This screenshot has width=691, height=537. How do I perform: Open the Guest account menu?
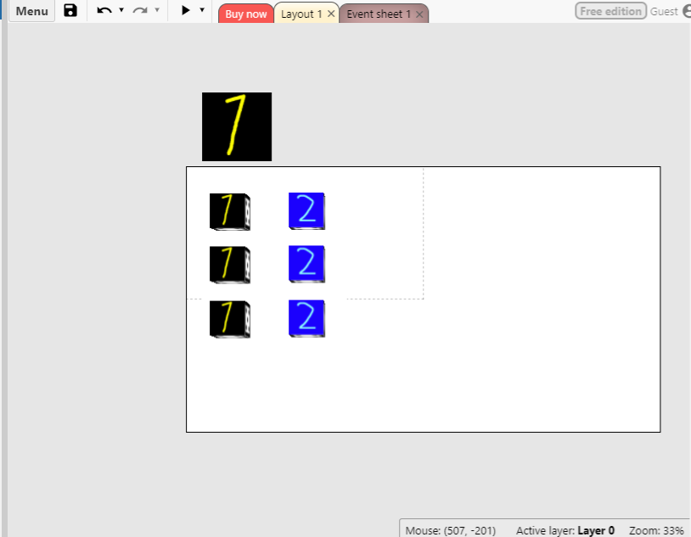671,12
